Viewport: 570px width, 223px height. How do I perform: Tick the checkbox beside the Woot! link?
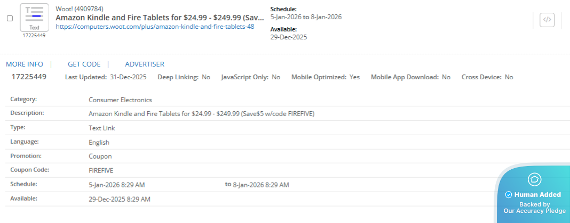pyautogui.click(x=10, y=18)
